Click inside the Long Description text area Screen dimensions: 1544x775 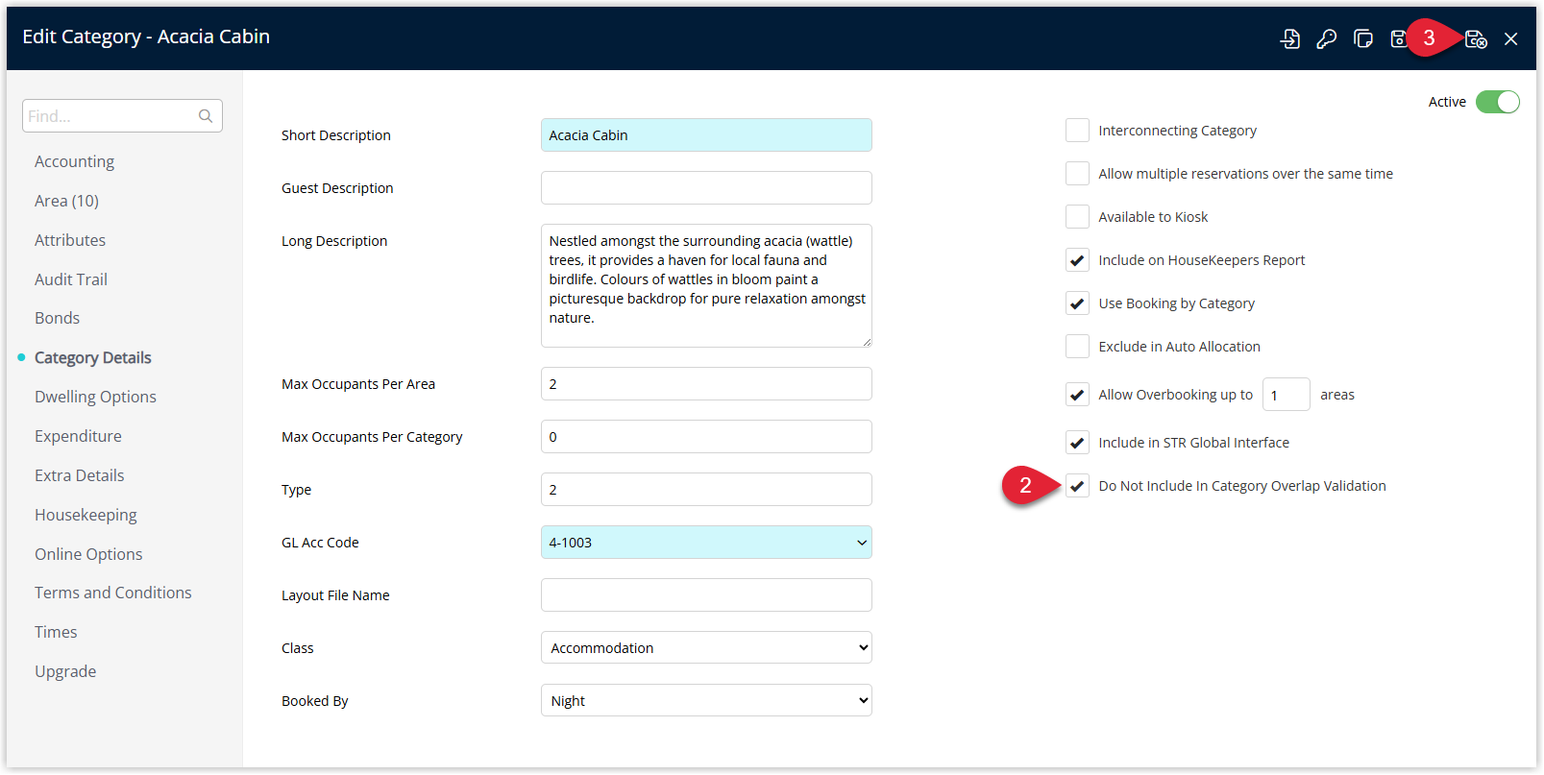pos(706,285)
